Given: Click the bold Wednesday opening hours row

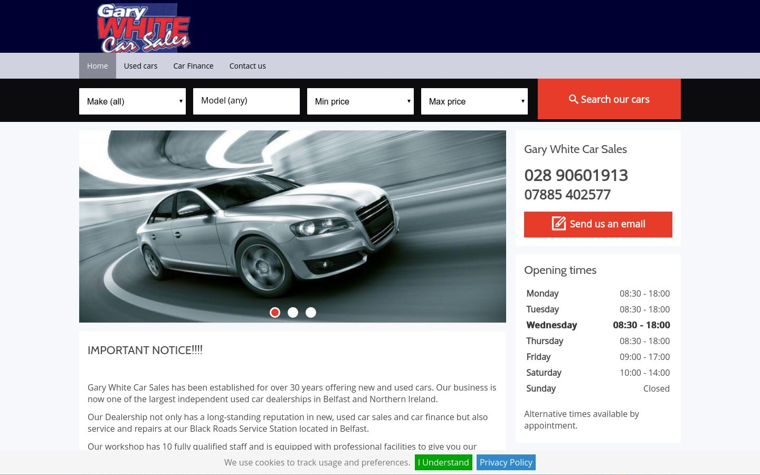Looking at the screenshot, I should 598,325.
